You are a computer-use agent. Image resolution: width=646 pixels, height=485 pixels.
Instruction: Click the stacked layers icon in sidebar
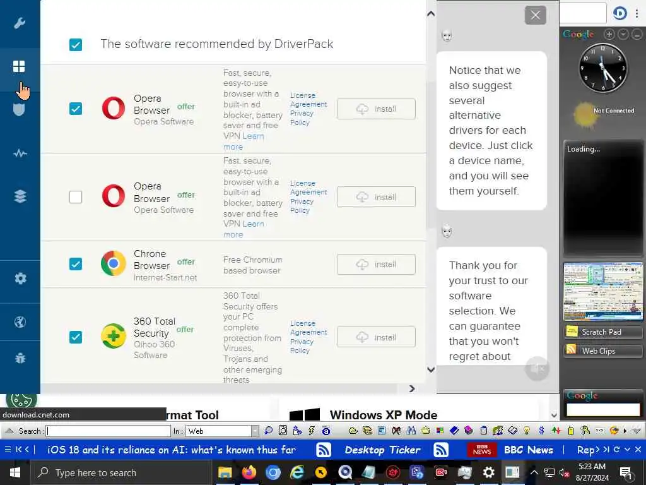pyautogui.click(x=20, y=196)
